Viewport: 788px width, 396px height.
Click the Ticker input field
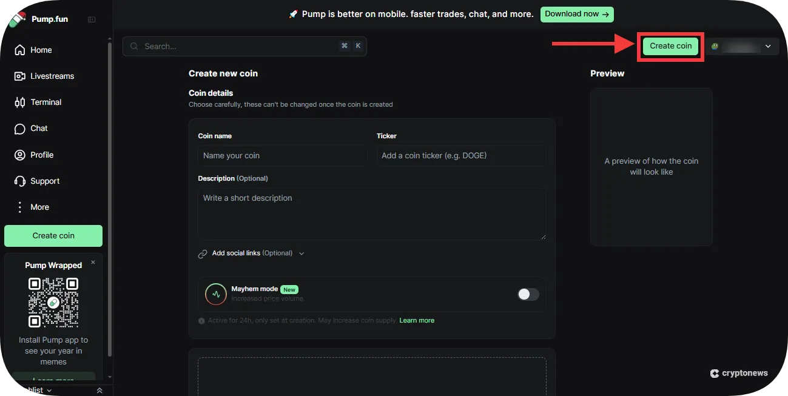[461, 155]
